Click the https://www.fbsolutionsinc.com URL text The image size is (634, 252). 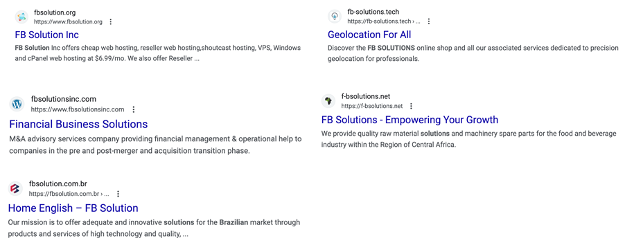[78, 109]
